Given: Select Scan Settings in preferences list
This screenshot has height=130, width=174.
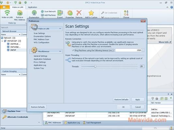Looking at the screenshot, I should [x=39, y=33].
